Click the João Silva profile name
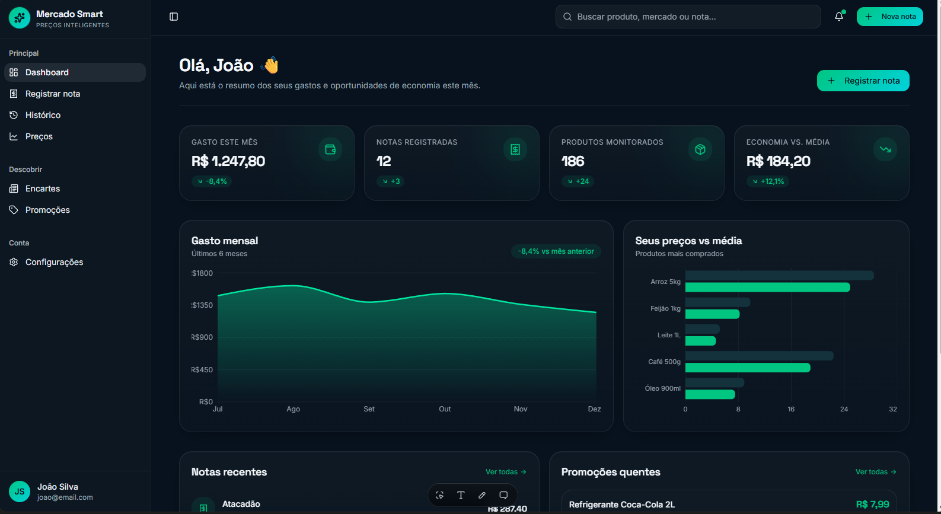Viewport: 941px width, 514px height. click(x=58, y=487)
